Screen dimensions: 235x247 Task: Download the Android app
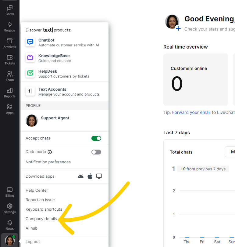(81, 176)
